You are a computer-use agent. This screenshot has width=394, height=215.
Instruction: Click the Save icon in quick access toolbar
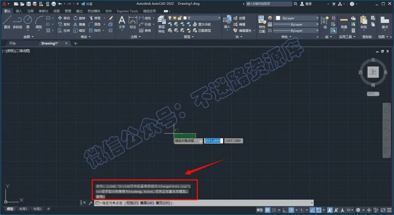tap(28, 4)
